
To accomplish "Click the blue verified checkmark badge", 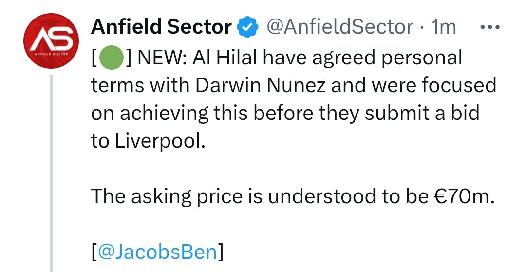I will pyautogui.click(x=247, y=28).
